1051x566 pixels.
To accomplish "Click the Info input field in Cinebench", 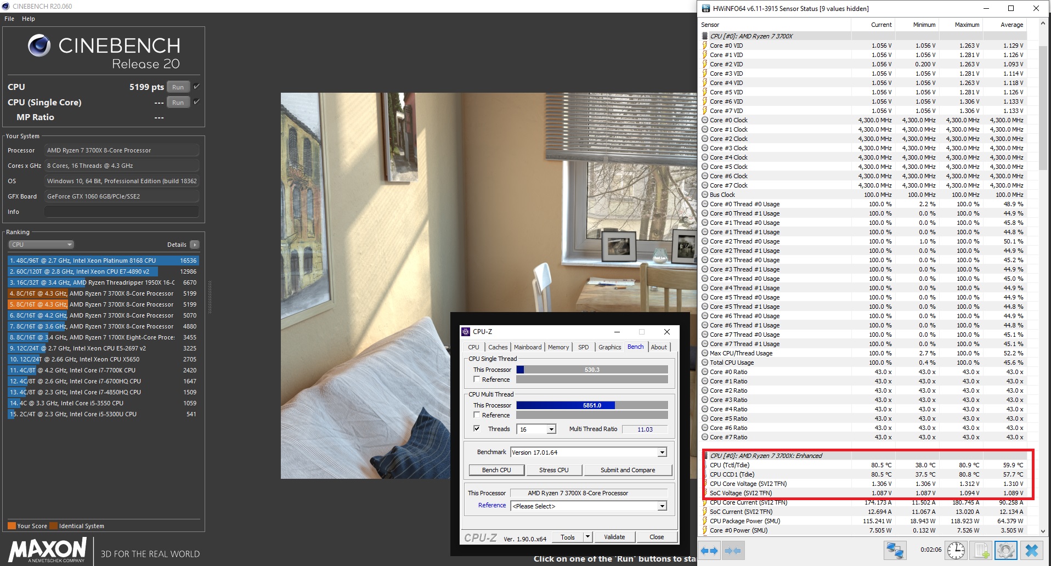I will coord(122,212).
